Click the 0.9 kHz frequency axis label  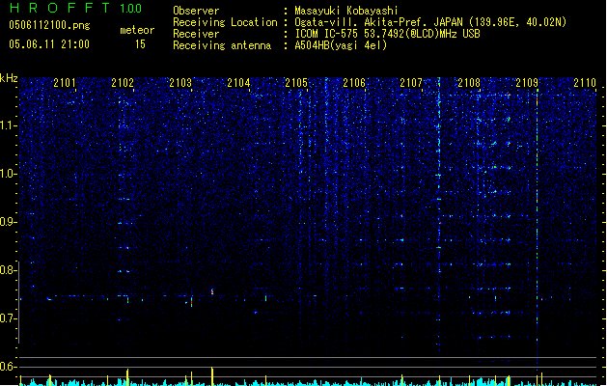tap(8, 222)
